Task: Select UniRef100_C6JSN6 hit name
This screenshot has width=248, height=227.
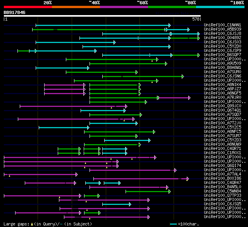Action: coord(222,76)
